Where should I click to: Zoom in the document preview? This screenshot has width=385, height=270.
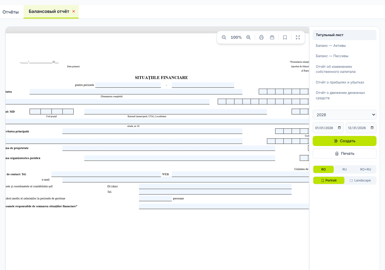[248, 37]
